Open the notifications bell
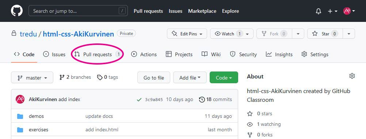Screen dimensions: 366x139 tap(319, 11)
